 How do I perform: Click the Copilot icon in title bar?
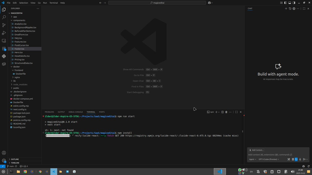(x=209, y=3)
